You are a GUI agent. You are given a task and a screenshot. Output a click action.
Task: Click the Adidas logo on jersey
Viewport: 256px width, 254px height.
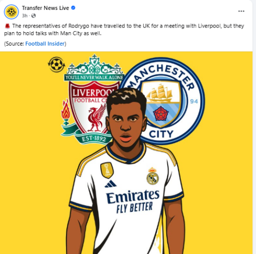[111, 184]
